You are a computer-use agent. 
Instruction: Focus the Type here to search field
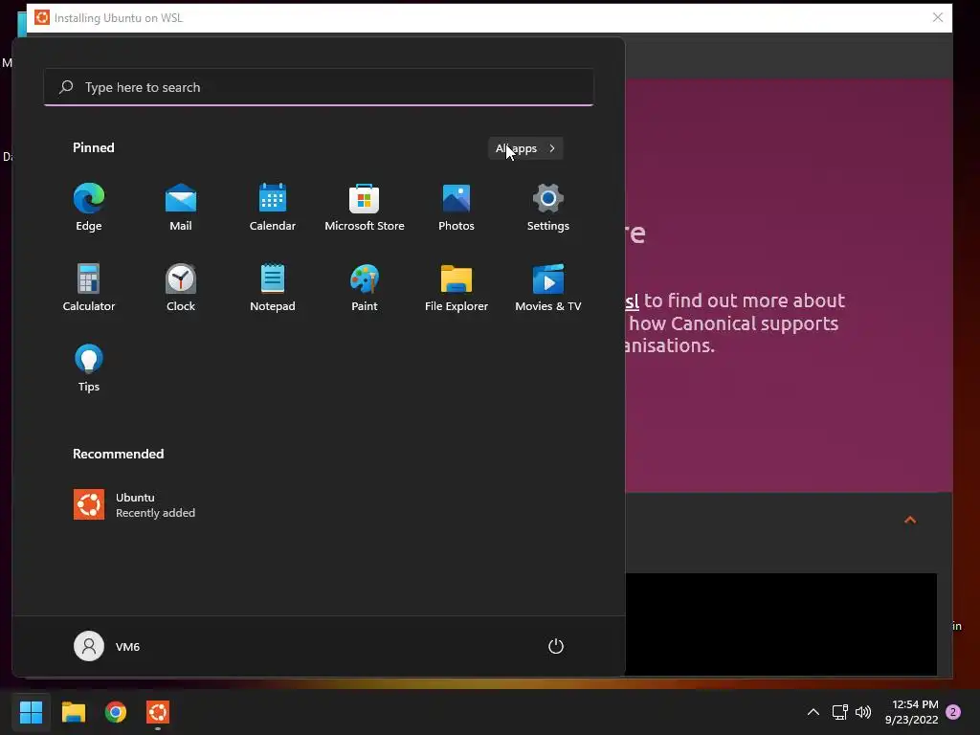pyautogui.click(x=319, y=87)
